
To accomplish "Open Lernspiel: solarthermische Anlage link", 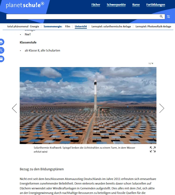I will pyautogui.click(x=111, y=27).
